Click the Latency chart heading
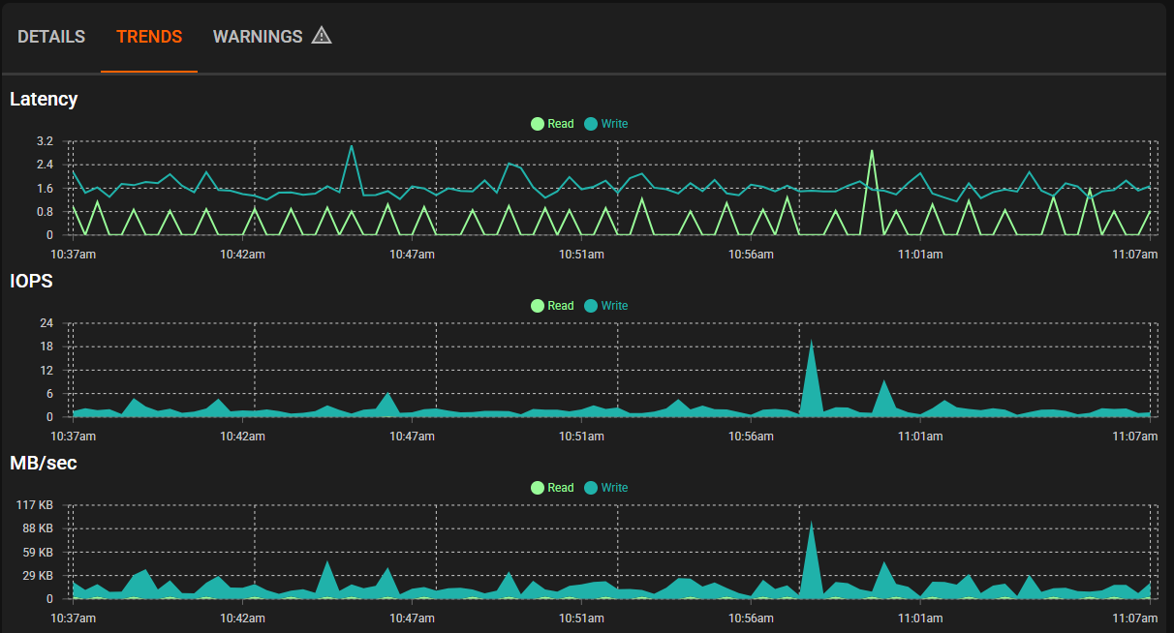1174x633 pixels. [x=44, y=99]
